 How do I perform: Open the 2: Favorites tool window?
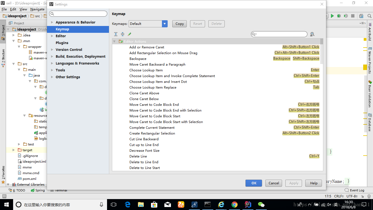(x=3, y=174)
